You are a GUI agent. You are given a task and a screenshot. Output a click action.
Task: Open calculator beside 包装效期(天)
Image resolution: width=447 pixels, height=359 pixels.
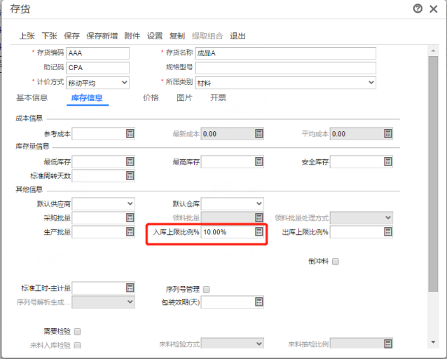click(x=259, y=302)
